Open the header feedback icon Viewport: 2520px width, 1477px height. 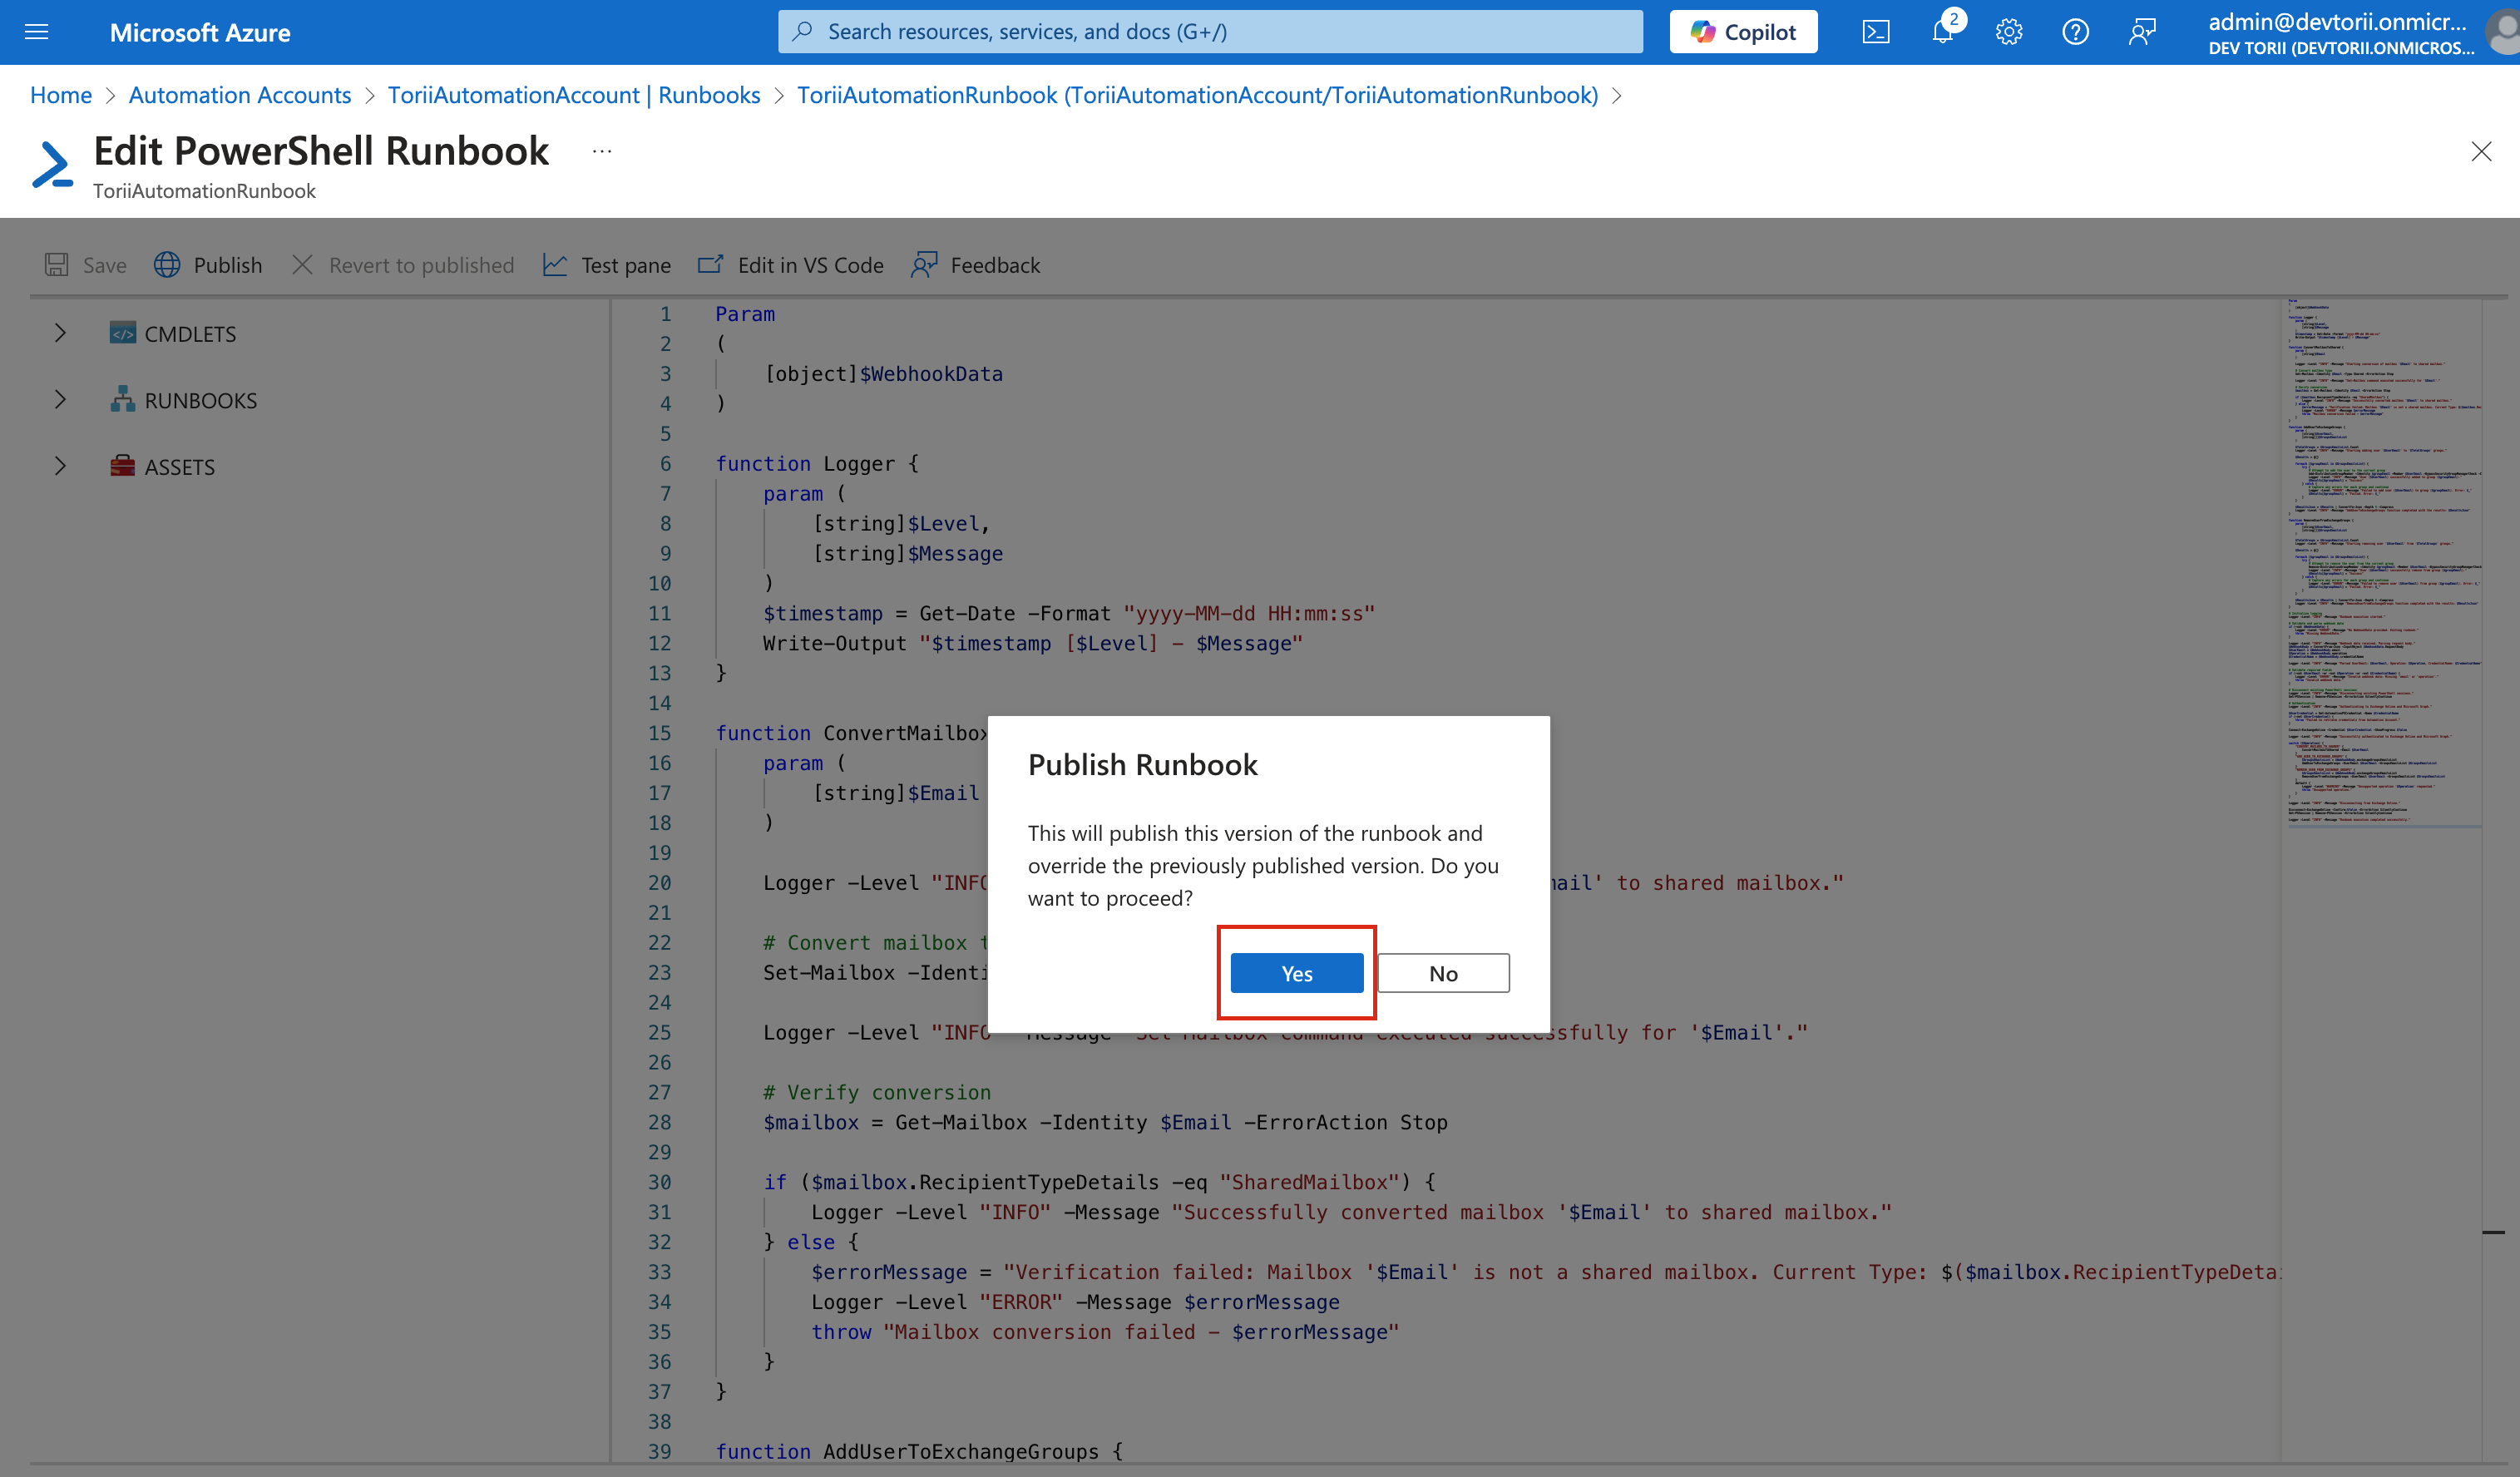2142,32
